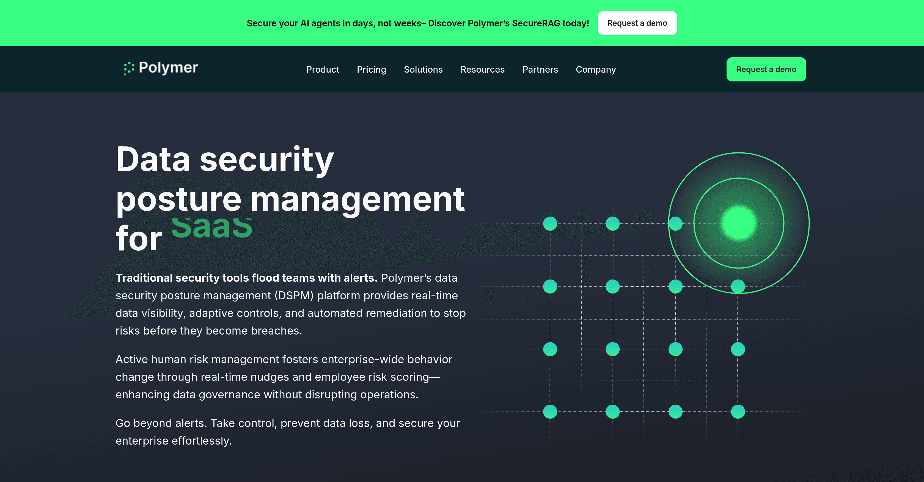924x482 pixels.
Task: Click the SecureRAG announcement text
Action: pos(418,23)
